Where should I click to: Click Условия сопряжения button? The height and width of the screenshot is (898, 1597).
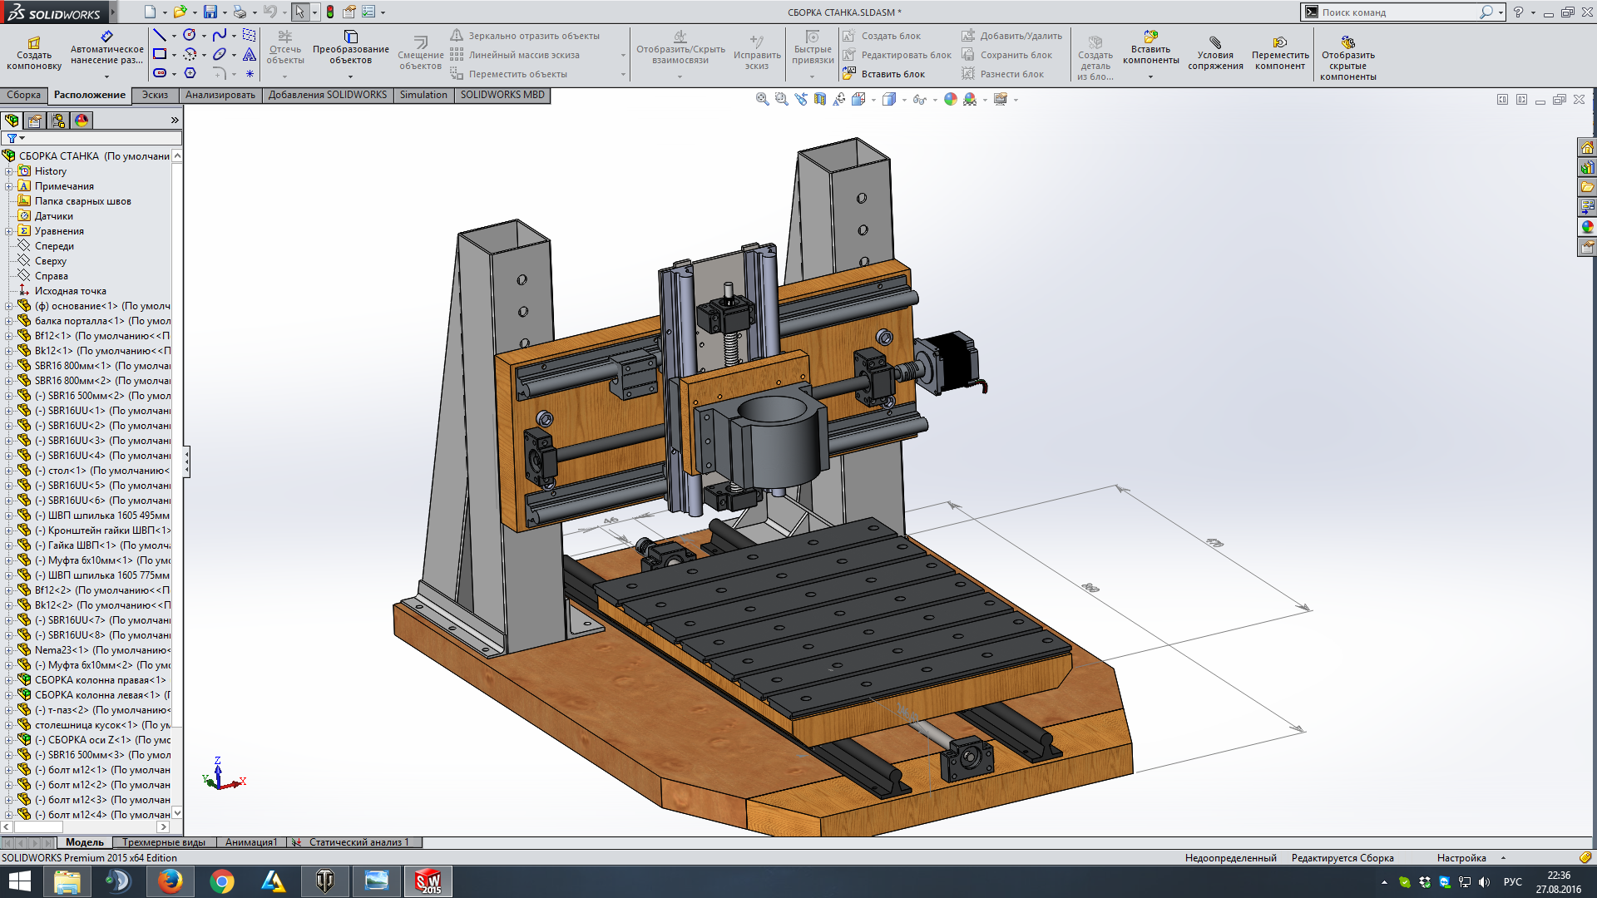[x=1215, y=54]
